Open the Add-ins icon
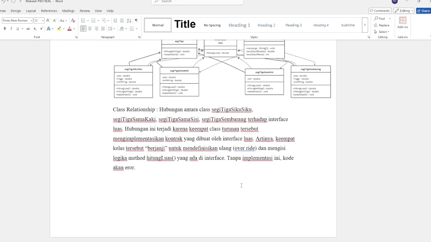The width and height of the screenshot is (431, 242). coord(403,23)
